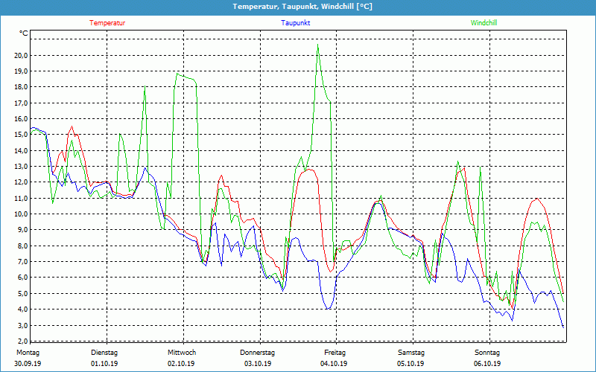Click the 16,0 y-axis value
This screenshot has height=372, width=596.
pyautogui.click(x=21, y=119)
